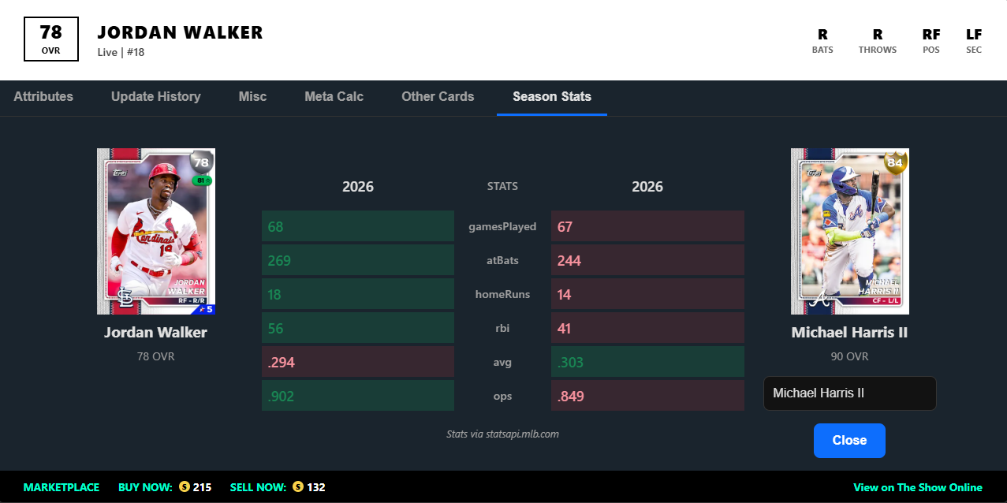
Task: Click Harris's atBats value 244
Action: 647,260
